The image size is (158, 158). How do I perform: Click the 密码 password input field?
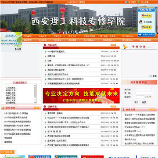[144, 93]
